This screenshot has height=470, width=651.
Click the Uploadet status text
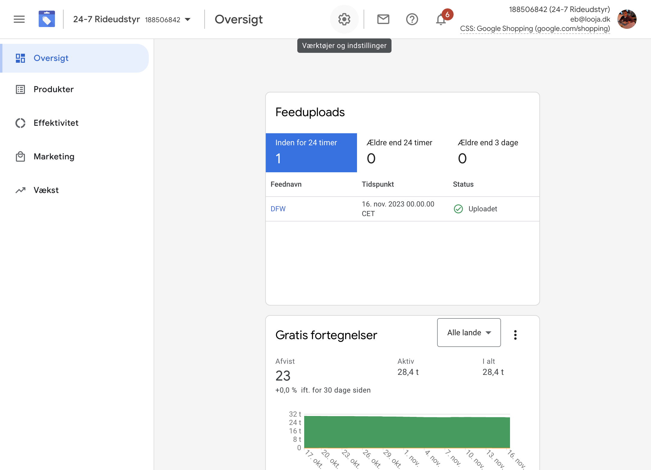coord(483,209)
